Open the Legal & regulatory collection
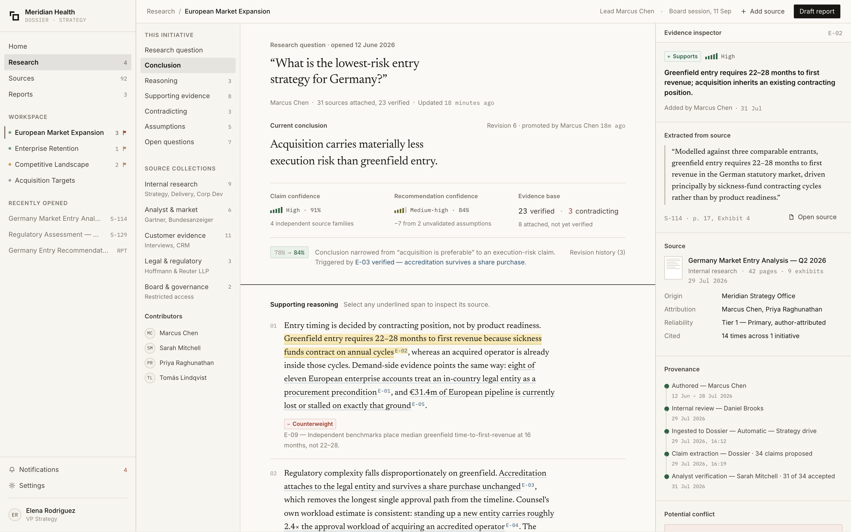This screenshot has width=851, height=532. tap(188, 266)
